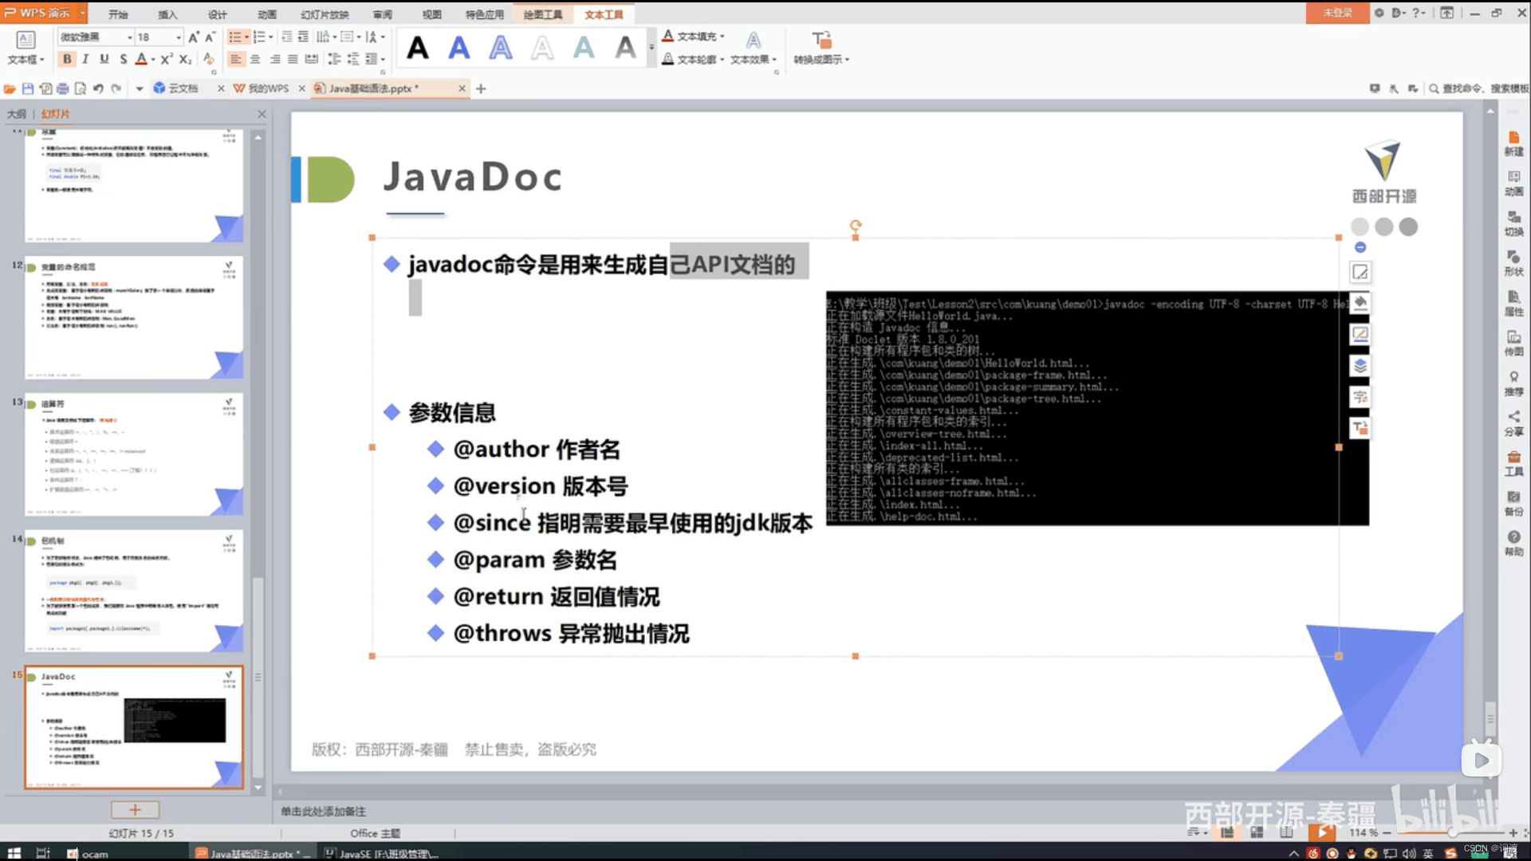Open 文本效果 dropdown
Viewport: 1531px width, 861px height.
[x=753, y=48]
